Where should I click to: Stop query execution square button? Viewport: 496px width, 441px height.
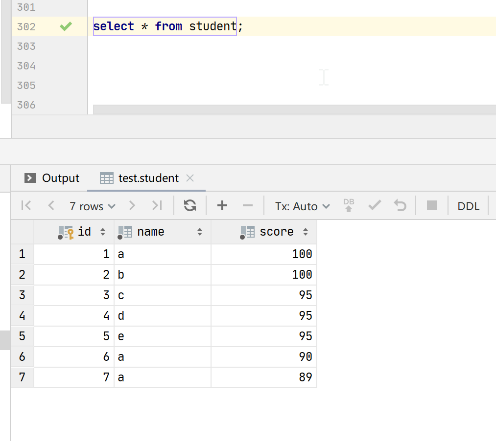click(x=431, y=206)
